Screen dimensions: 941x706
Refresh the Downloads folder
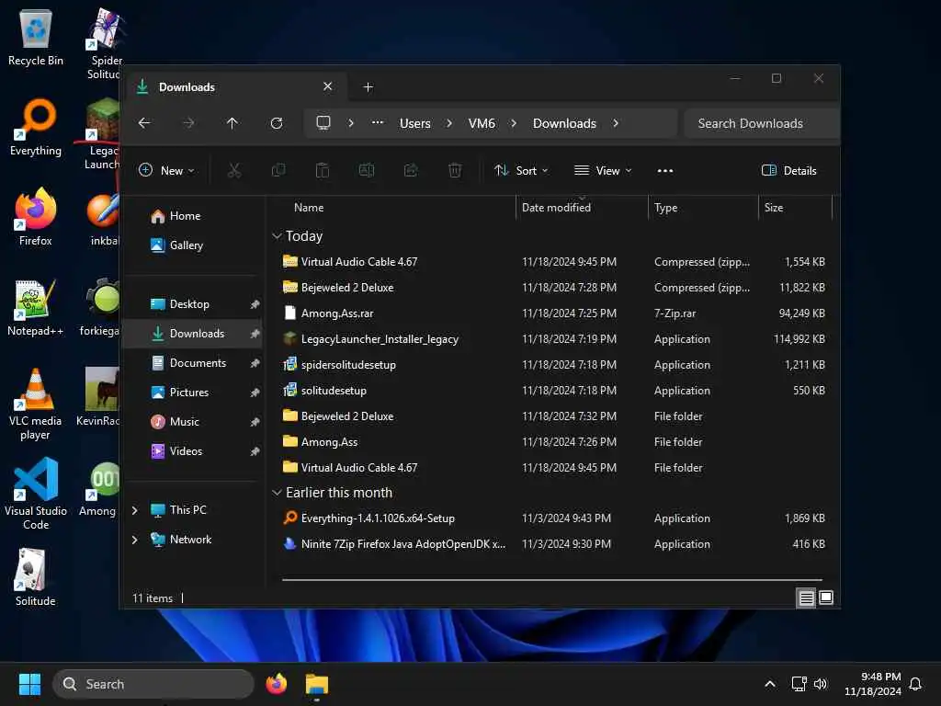click(277, 123)
